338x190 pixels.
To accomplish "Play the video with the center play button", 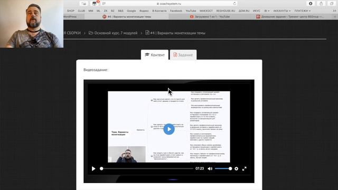I will [169, 129].
